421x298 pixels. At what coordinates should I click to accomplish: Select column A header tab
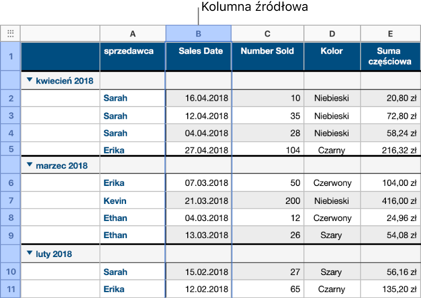(x=132, y=33)
